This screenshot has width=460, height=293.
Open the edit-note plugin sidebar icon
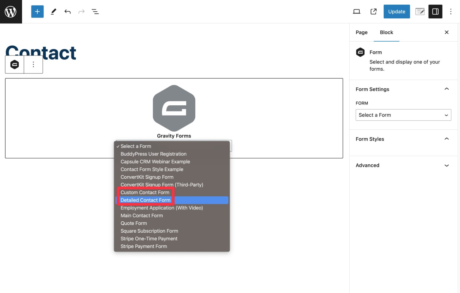click(420, 12)
